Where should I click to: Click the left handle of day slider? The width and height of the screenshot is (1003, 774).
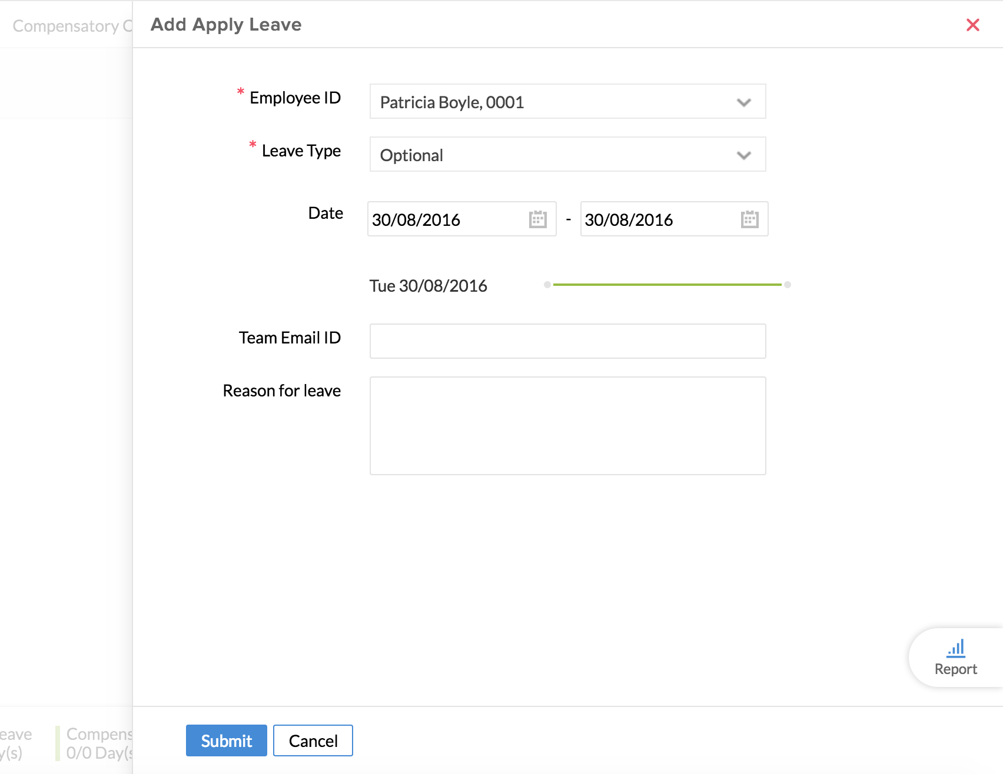click(x=547, y=285)
